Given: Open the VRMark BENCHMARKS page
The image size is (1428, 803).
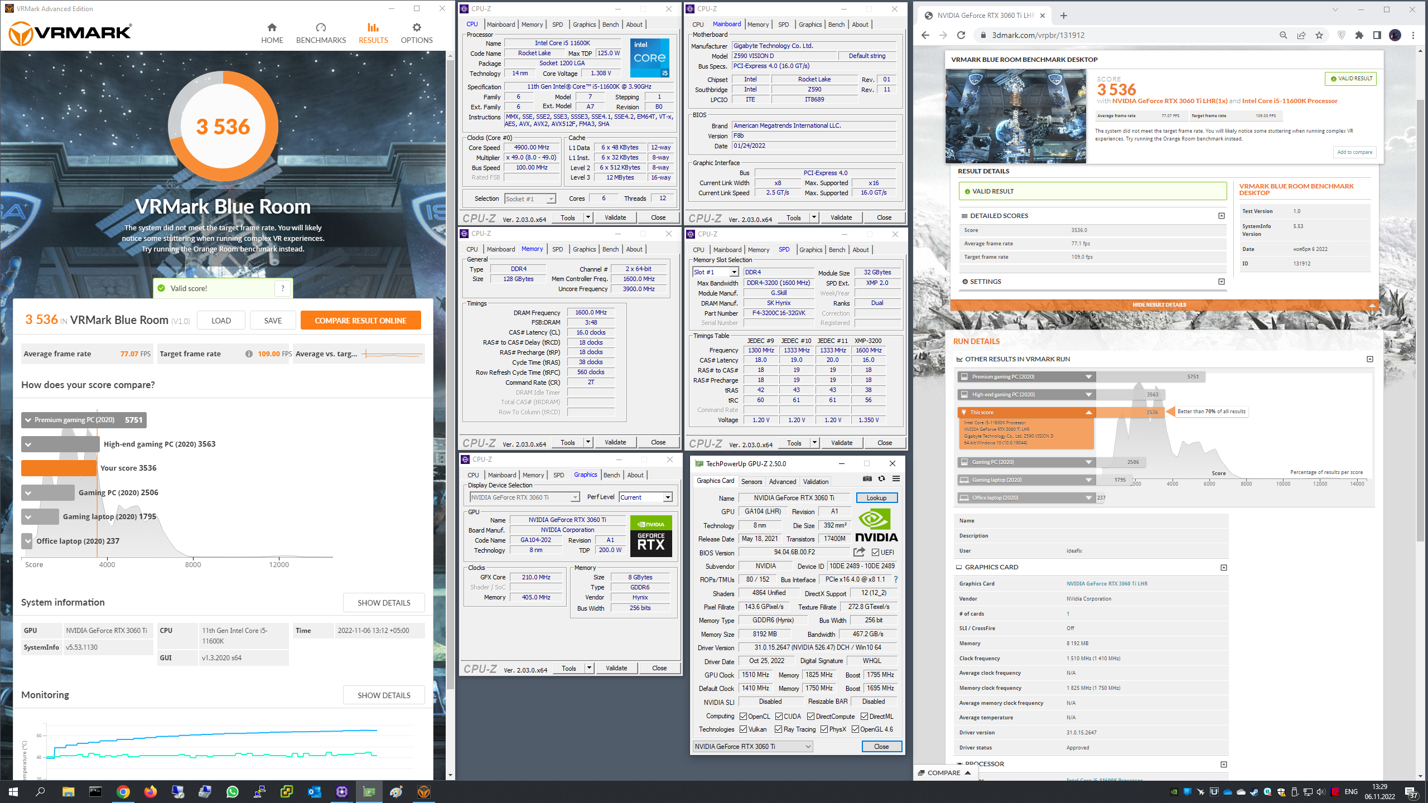Looking at the screenshot, I should pos(321,33).
